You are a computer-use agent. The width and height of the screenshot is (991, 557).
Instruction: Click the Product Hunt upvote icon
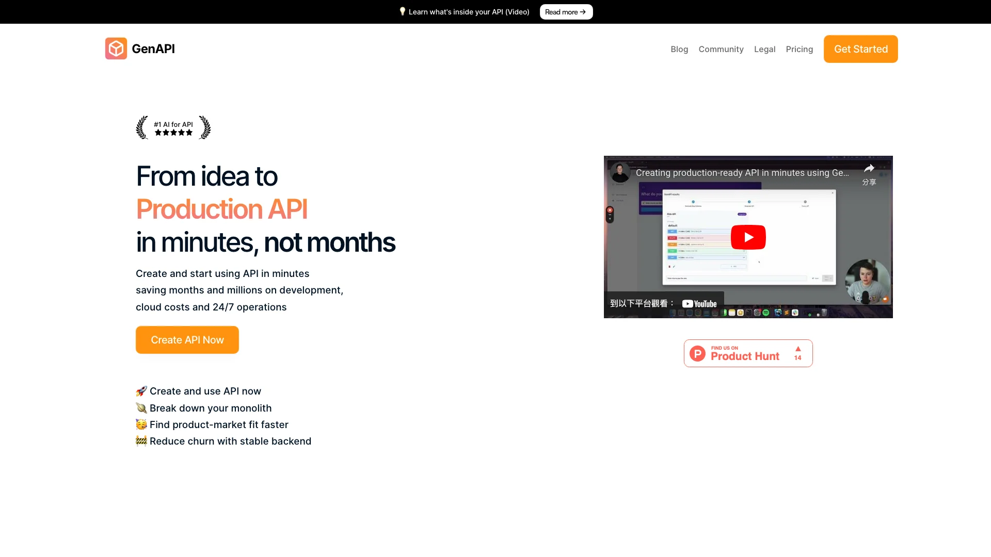tap(797, 348)
